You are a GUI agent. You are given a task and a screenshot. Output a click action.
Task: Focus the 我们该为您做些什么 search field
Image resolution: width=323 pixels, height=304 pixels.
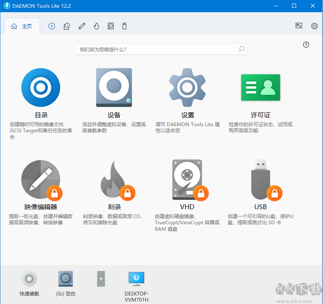(160, 49)
